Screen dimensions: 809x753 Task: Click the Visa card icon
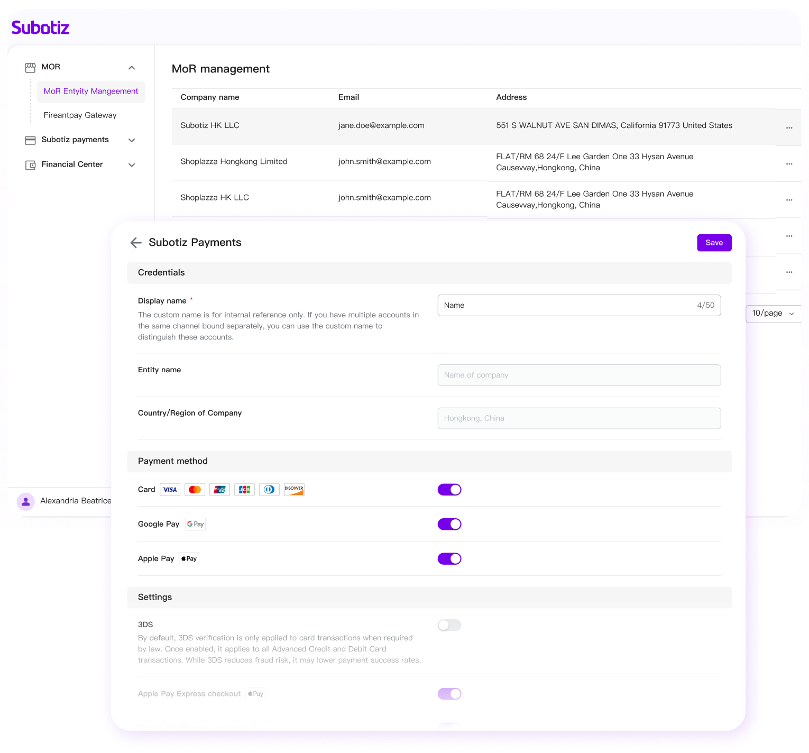coord(170,490)
